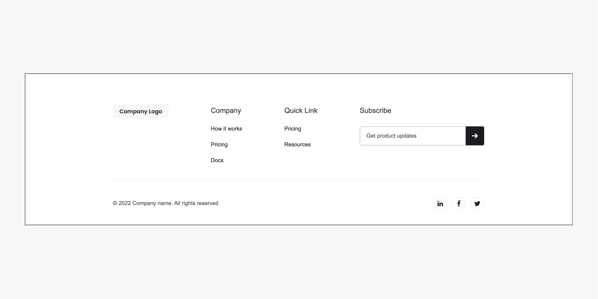Viewport: 598px width, 299px height.
Task: Focus the Get product updates field
Action: (x=412, y=136)
